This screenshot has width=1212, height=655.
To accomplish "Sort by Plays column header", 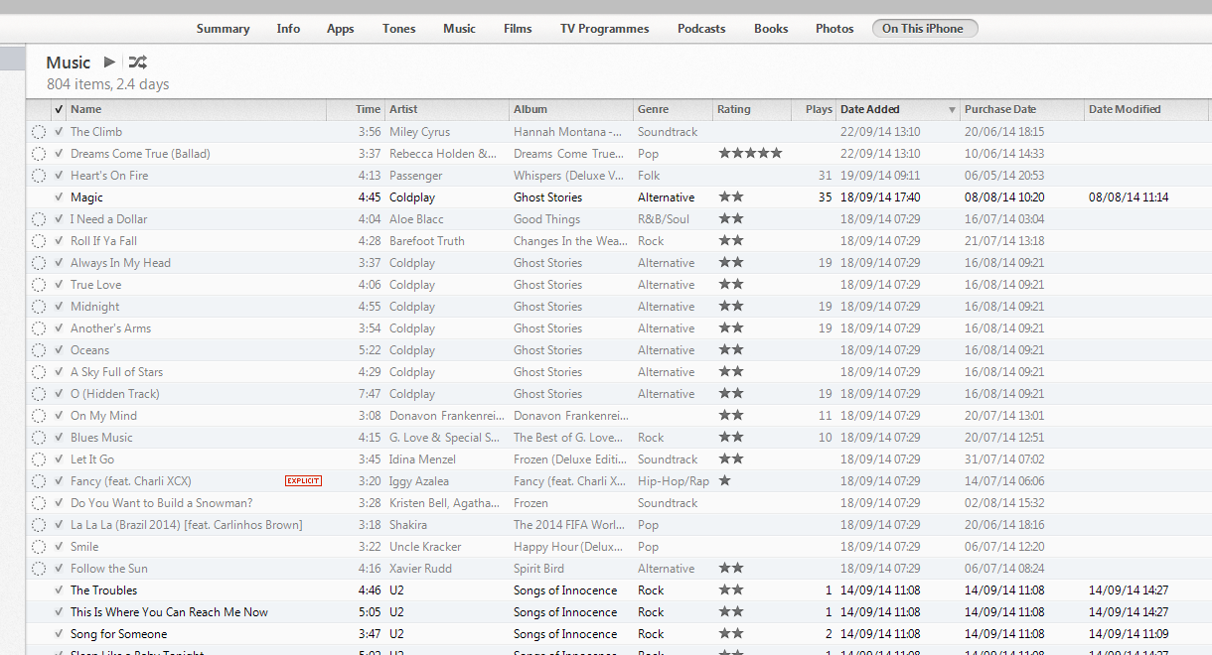I will [x=814, y=109].
